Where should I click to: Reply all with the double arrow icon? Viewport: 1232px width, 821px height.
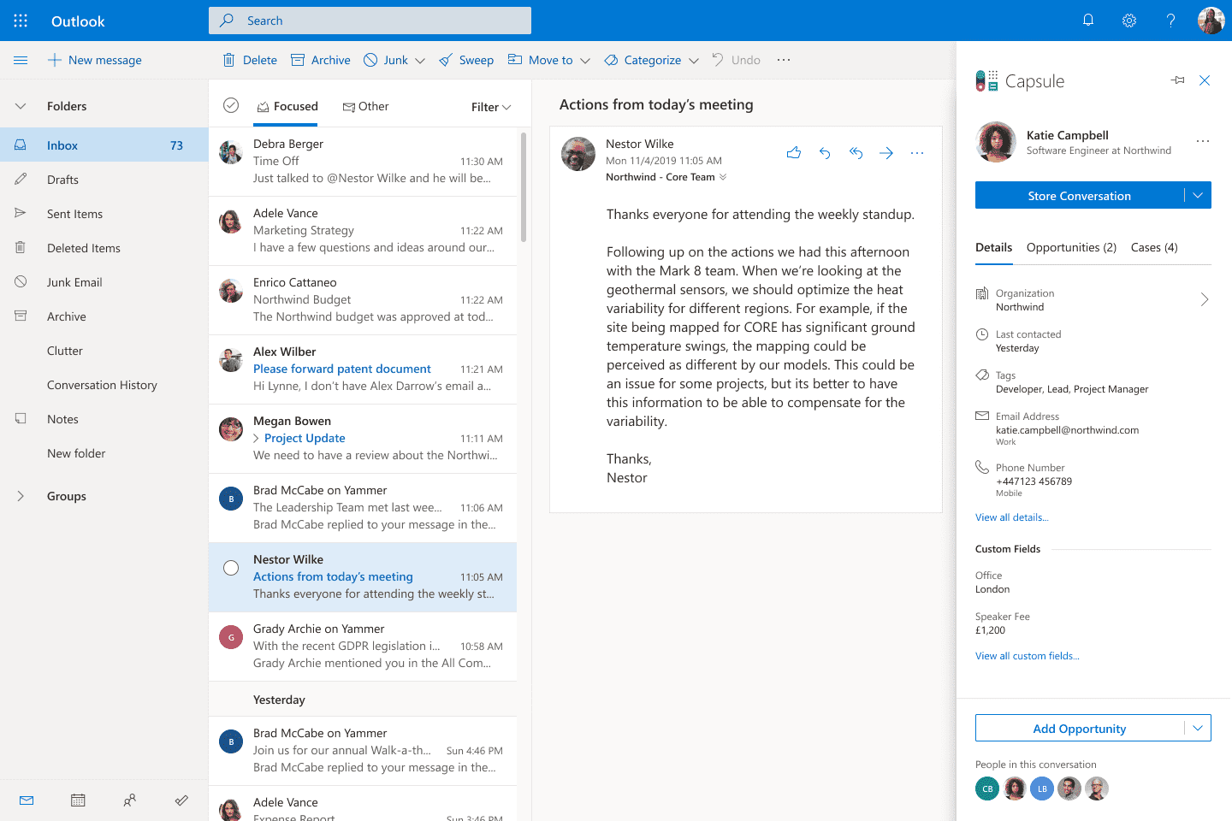point(856,152)
